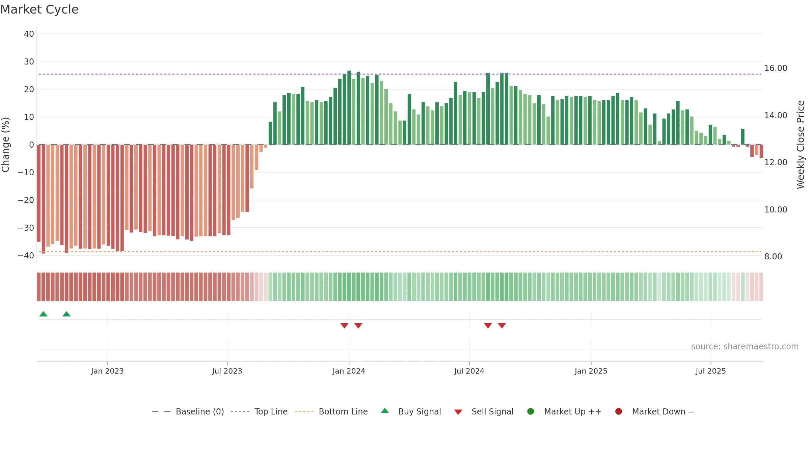Toggle the Baseline (0) legend entry
The image size is (810, 456).
tap(188, 411)
